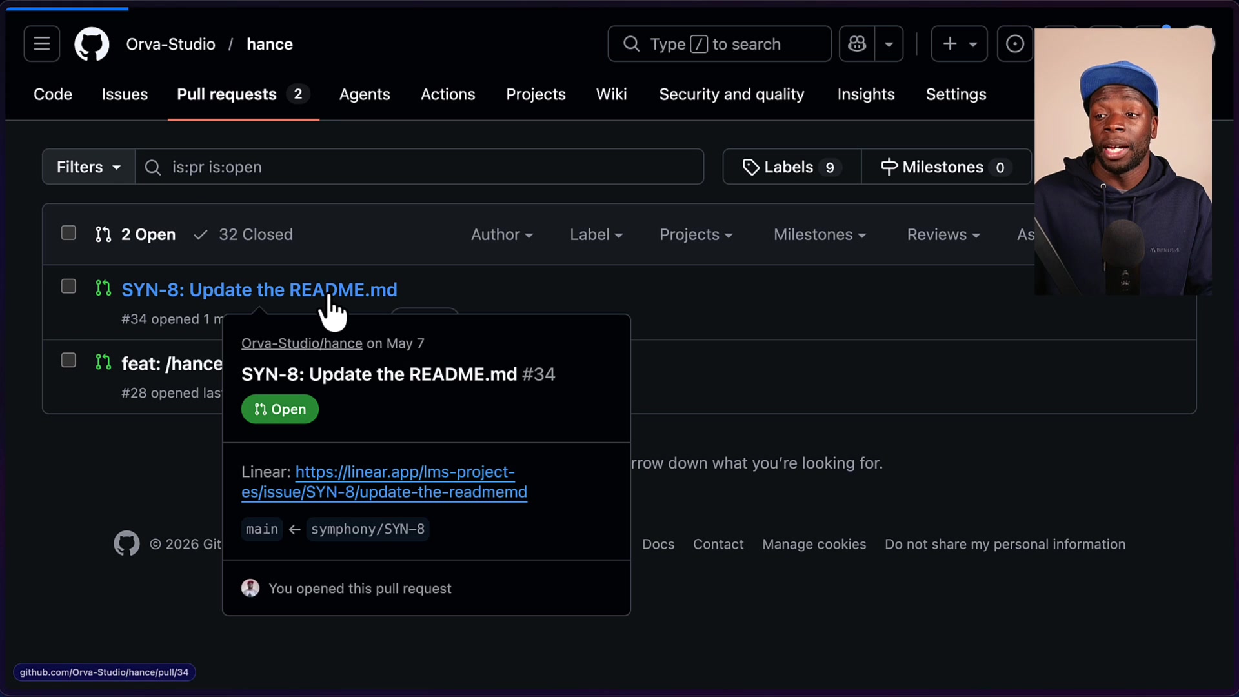The height and width of the screenshot is (697, 1239).
Task: Click the green Open status badge
Action: pyautogui.click(x=280, y=409)
